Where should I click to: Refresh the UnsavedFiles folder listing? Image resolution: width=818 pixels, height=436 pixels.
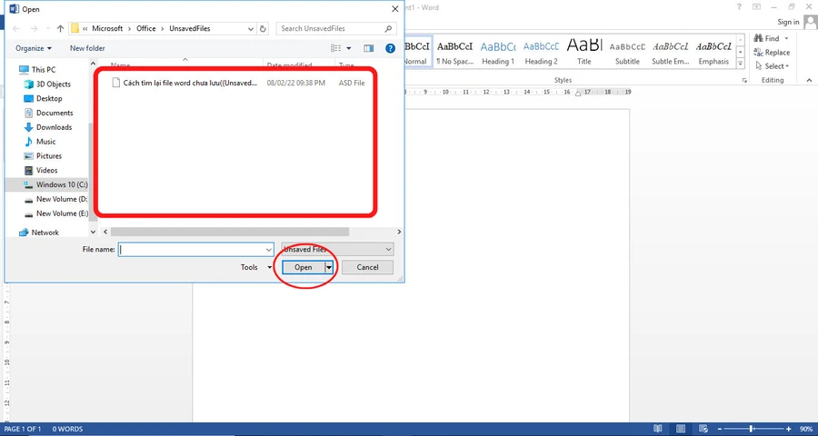pyautogui.click(x=263, y=29)
